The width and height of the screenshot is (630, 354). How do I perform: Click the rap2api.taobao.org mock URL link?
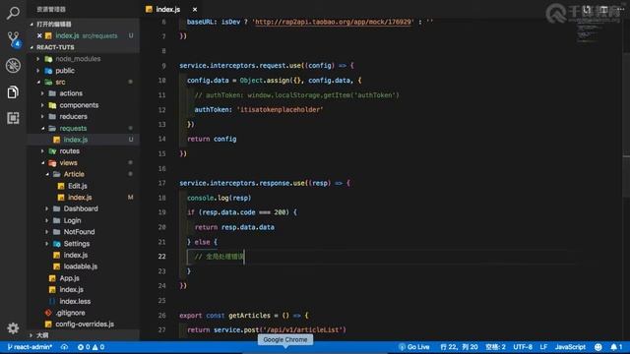point(333,22)
